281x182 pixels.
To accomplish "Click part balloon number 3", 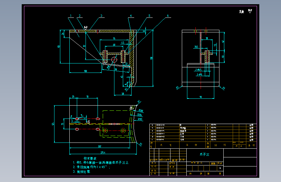I will 101,16.
